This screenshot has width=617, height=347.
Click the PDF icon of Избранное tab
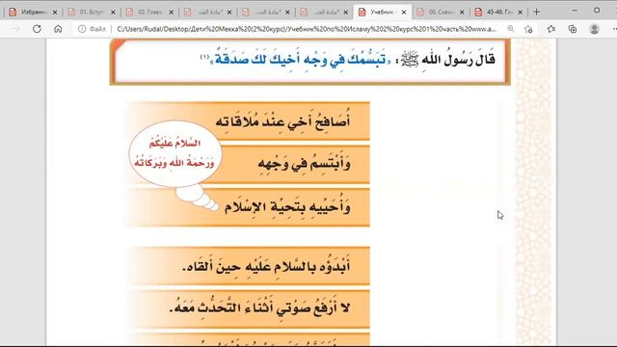(13, 13)
